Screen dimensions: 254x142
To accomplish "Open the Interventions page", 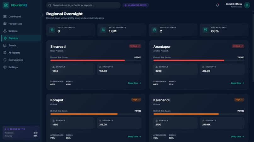I will pos(21,60).
